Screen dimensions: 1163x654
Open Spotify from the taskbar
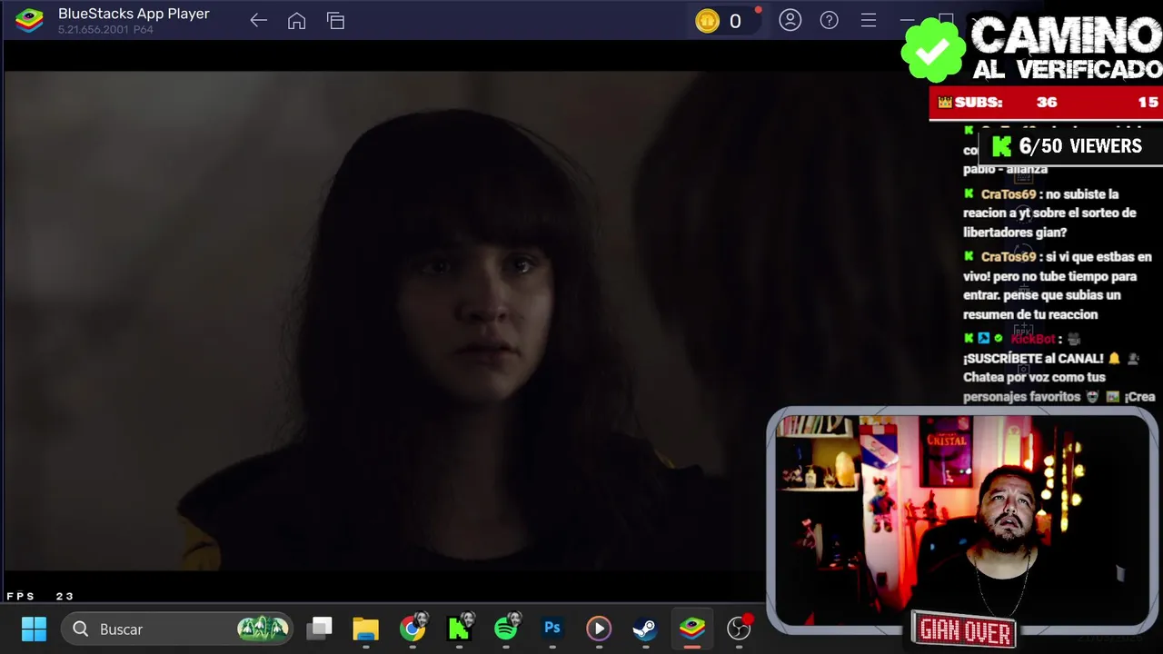(x=506, y=628)
